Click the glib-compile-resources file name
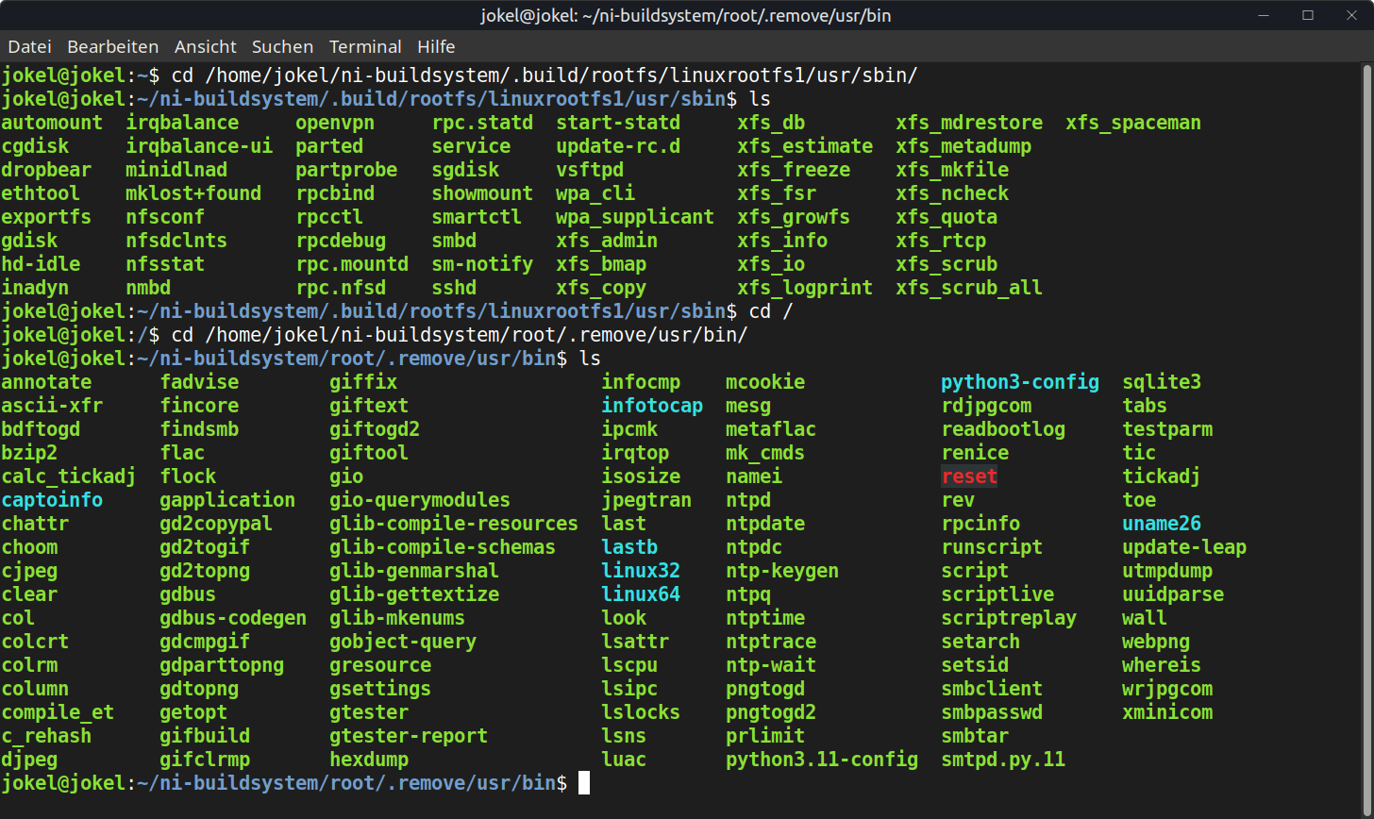The image size is (1374, 819). tap(454, 524)
